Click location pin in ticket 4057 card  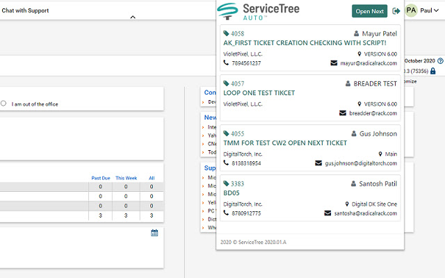pyautogui.click(x=359, y=104)
